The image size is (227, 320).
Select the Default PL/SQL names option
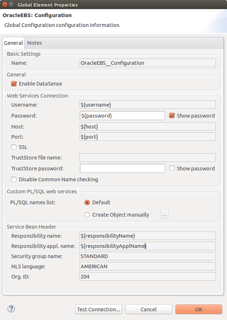coord(87,202)
